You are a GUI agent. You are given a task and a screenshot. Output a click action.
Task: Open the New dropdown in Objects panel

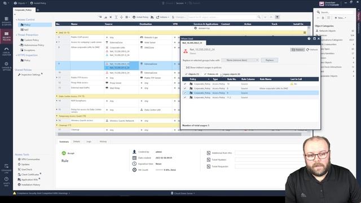tap(340, 17)
